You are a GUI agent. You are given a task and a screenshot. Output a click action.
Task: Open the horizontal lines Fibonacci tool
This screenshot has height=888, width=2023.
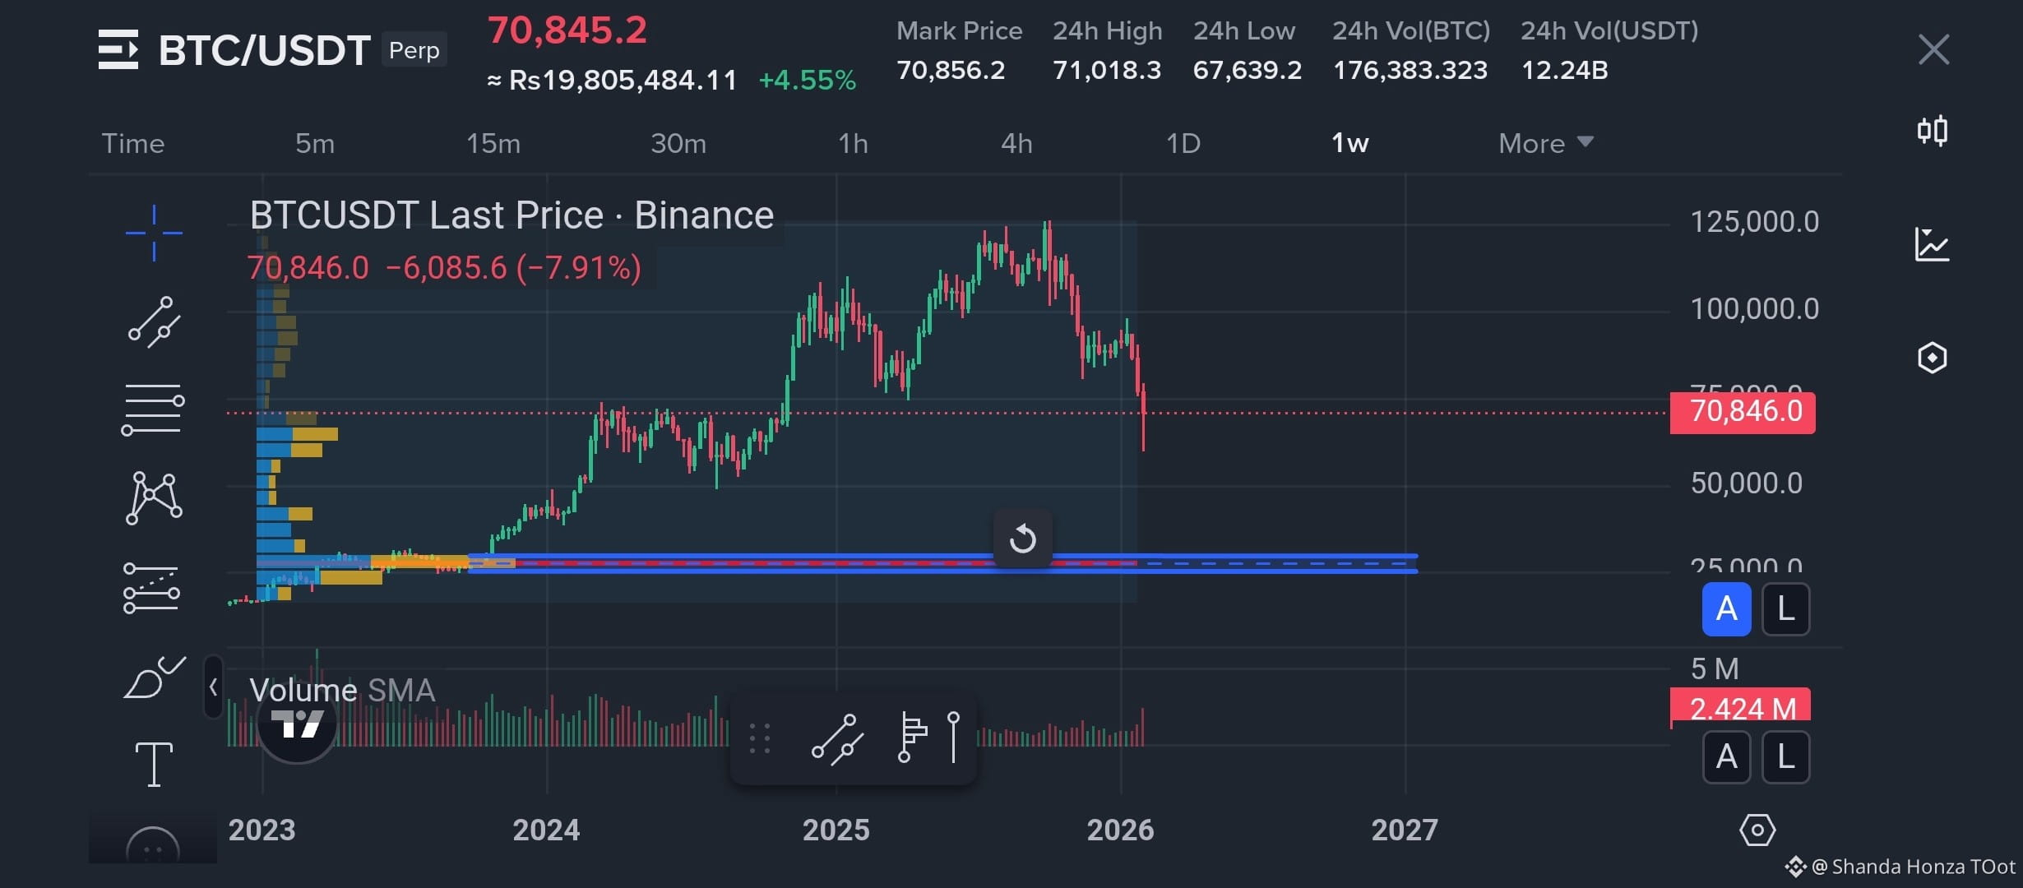(153, 409)
